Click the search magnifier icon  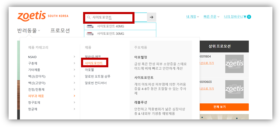click(x=89, y=17)
